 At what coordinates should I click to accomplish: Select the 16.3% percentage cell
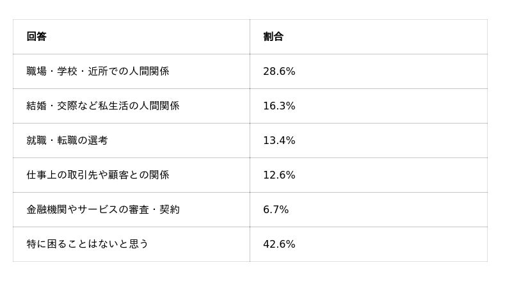point(369,106)
